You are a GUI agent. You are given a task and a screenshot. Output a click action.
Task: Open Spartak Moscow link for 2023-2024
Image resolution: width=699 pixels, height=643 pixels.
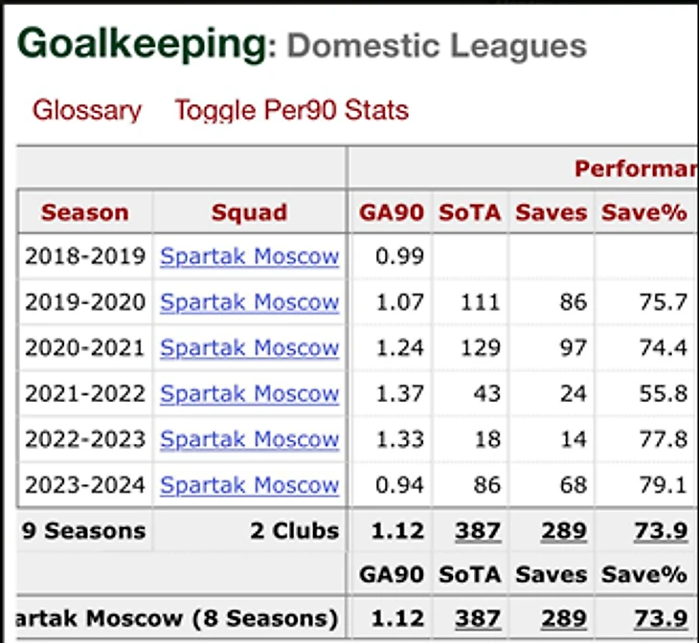(249, 485)
